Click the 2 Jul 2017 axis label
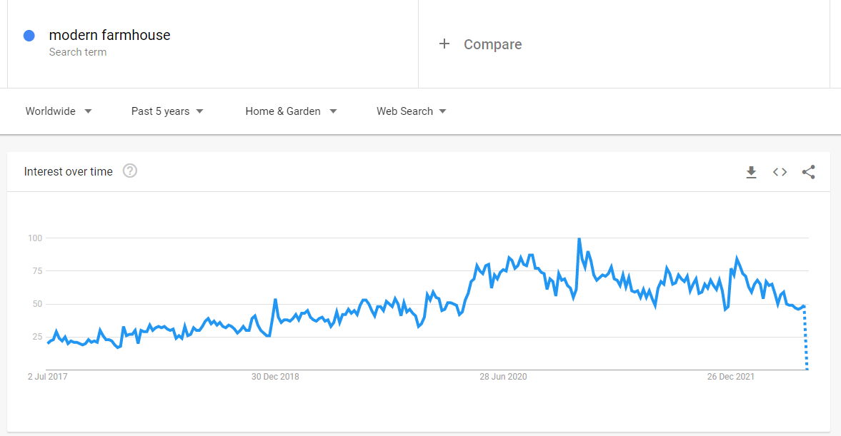The width and height of the screenshot is (841, 436). (x=48, y=377)
